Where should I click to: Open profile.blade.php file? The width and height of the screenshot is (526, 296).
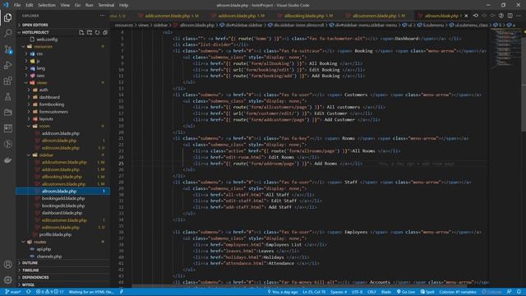pos(63,234)
